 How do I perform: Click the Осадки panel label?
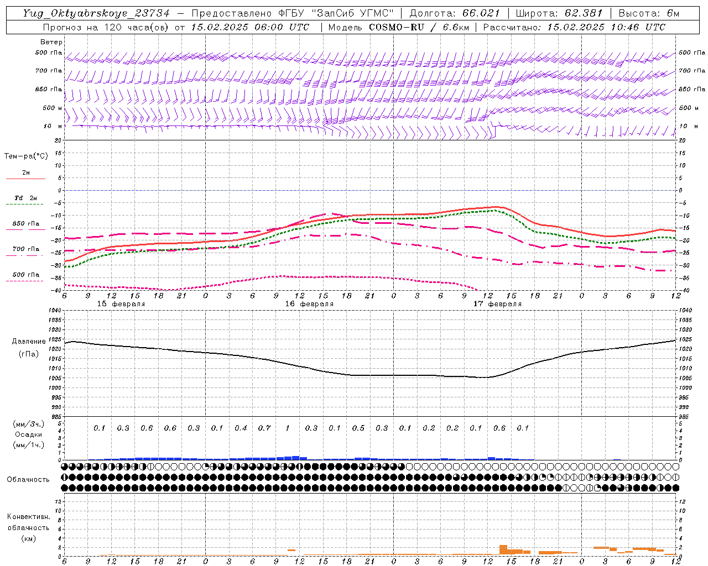point(29,434)
